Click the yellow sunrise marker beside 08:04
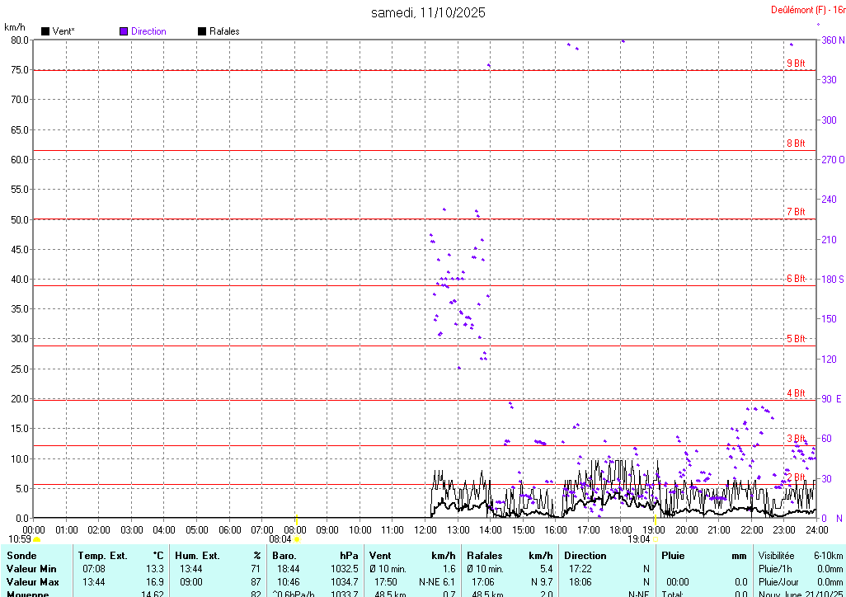 tap(297, 539)
